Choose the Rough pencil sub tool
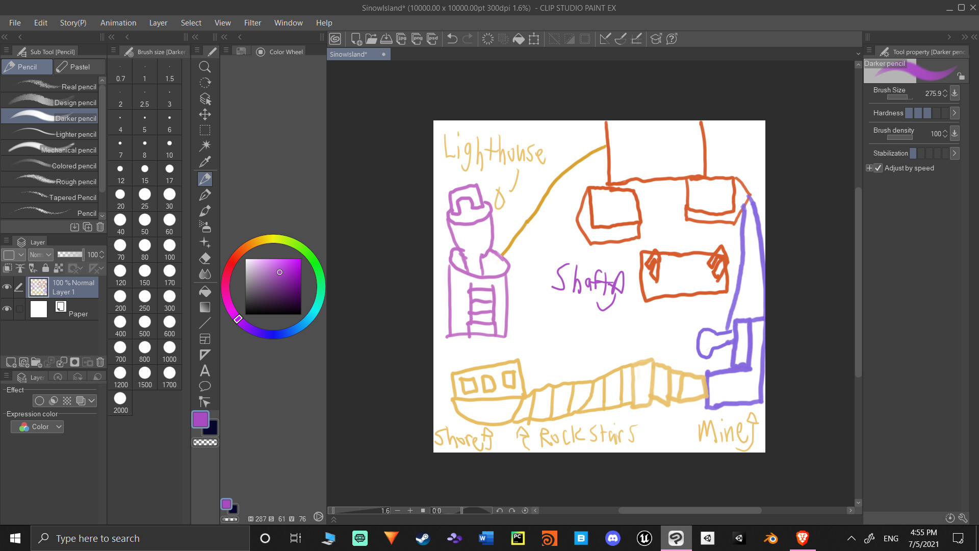This screenshot has width=979, height=551. pos(50,181)
